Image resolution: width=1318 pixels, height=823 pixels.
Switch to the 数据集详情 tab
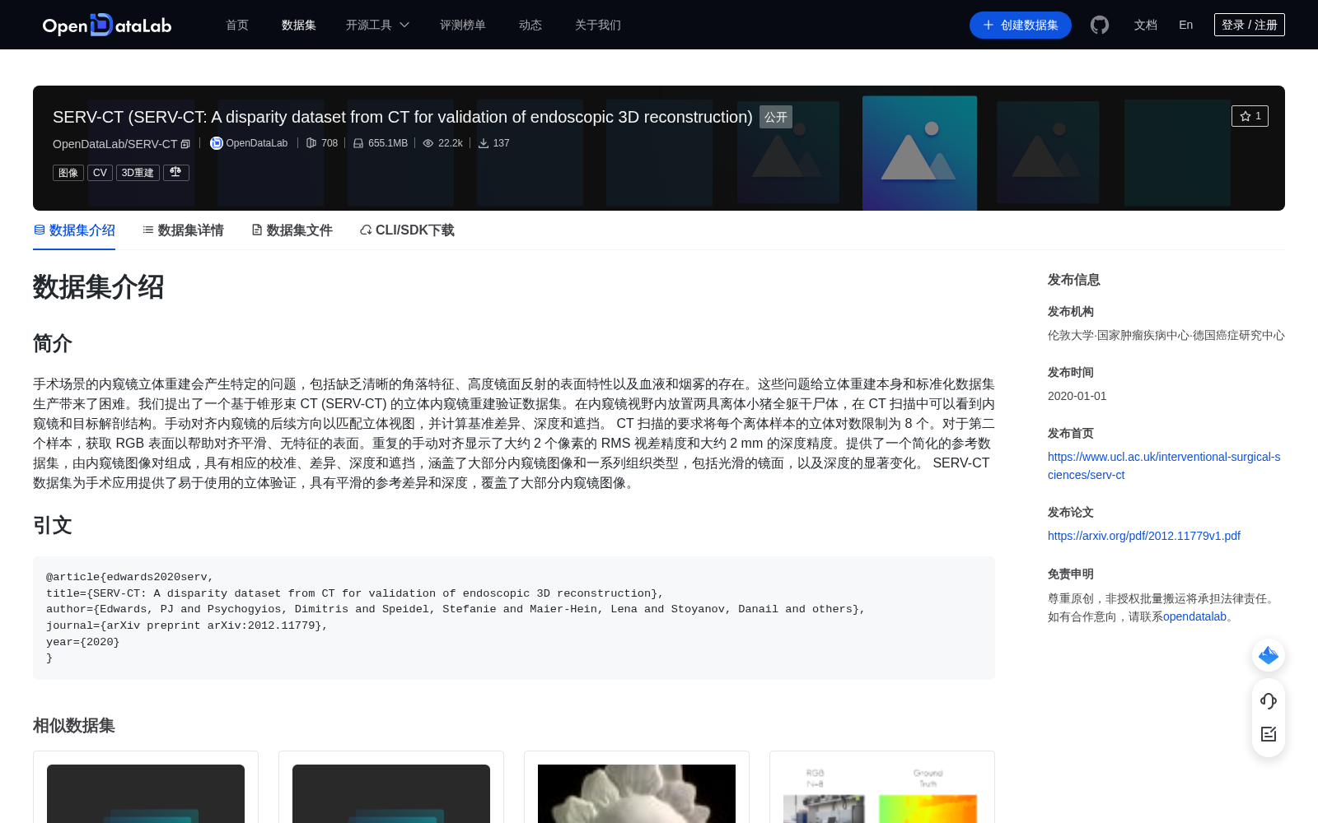(x=183, y=230)
